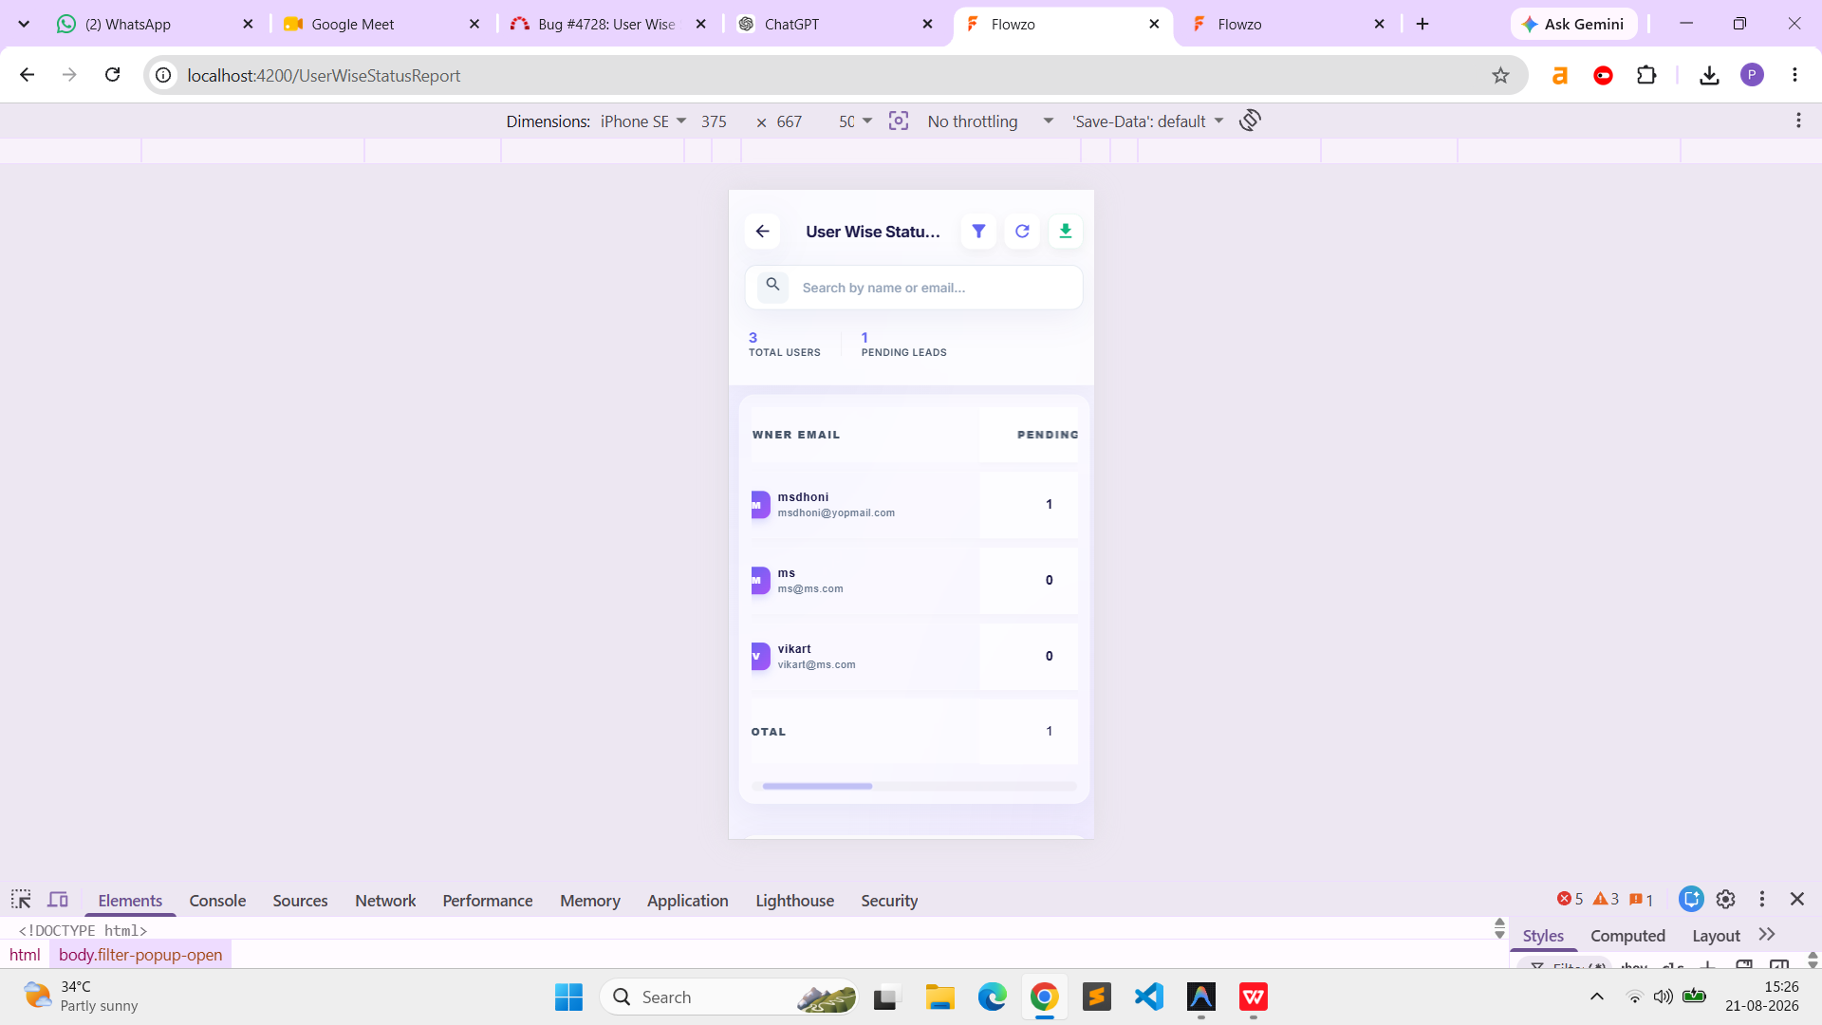Click the horizontal table scrollbar thumb
1822x1025 pixels.
point(817,786)
